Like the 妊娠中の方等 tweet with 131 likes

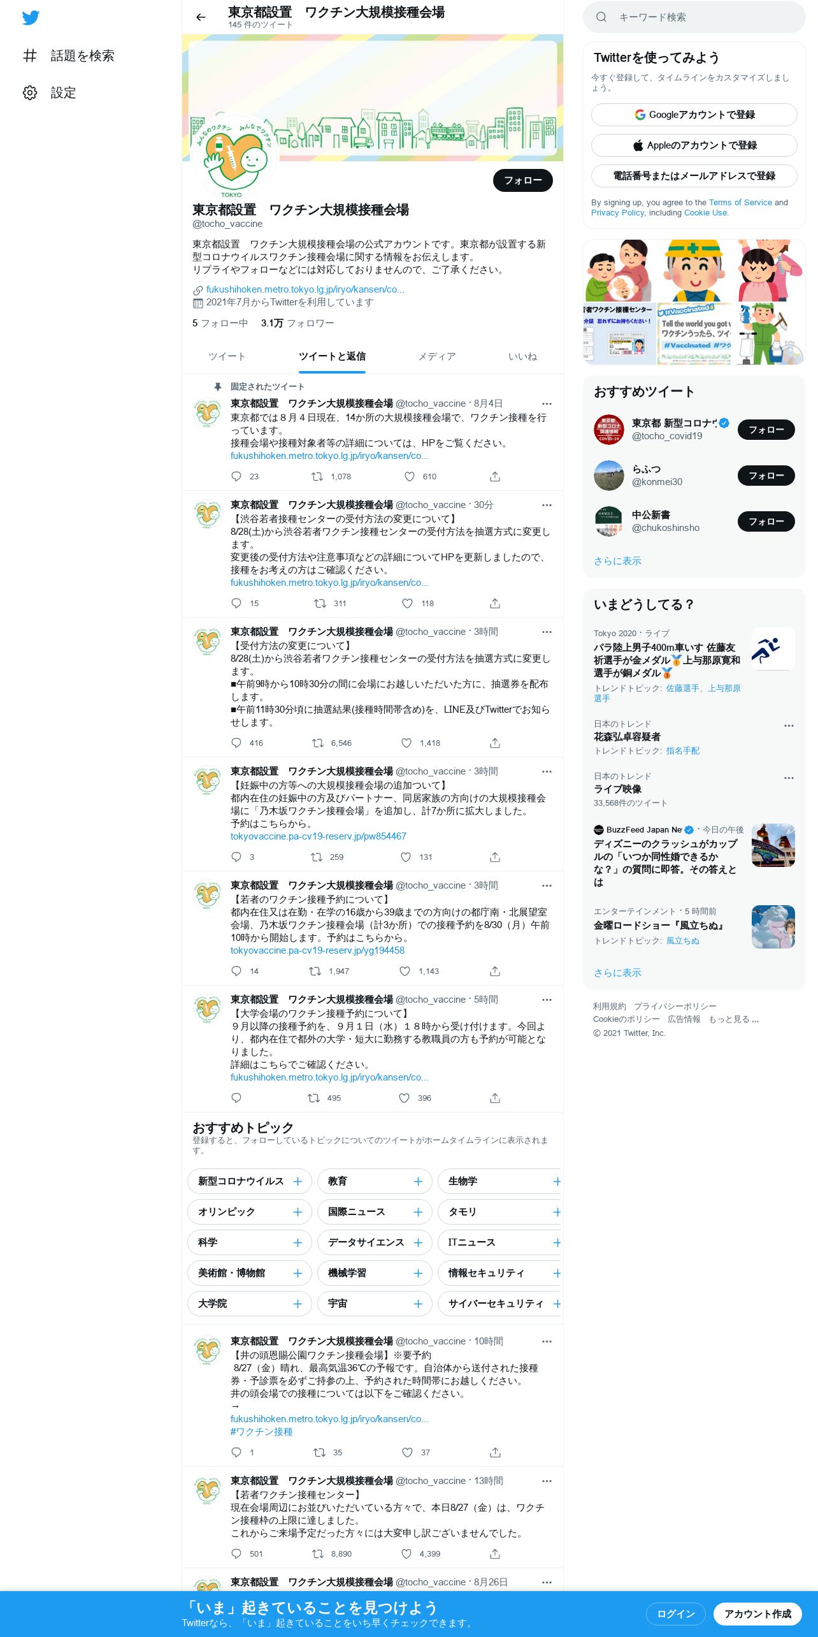[x=406, y=857]
